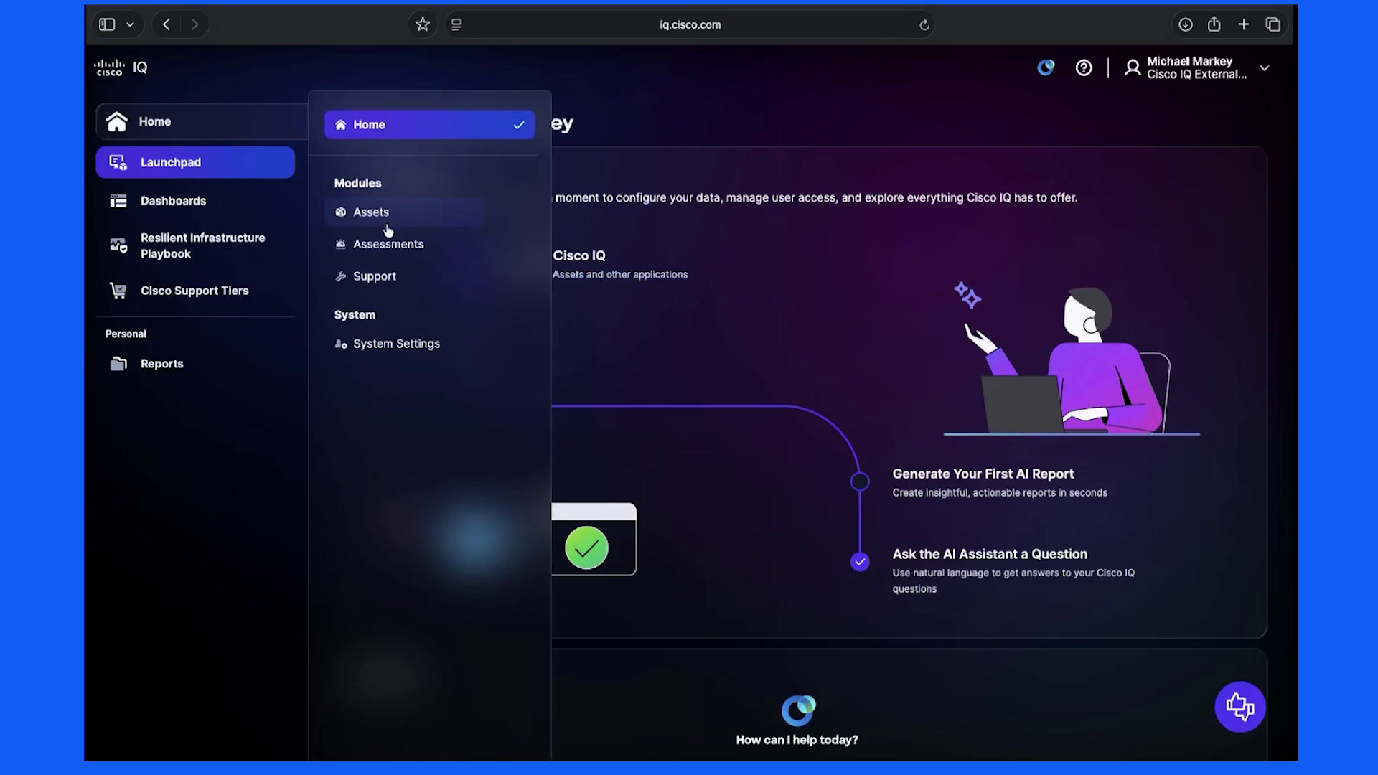Viewport: 1378px width, 775px height.
Task: Click the Assessments icon
Action: pos(341,244)
